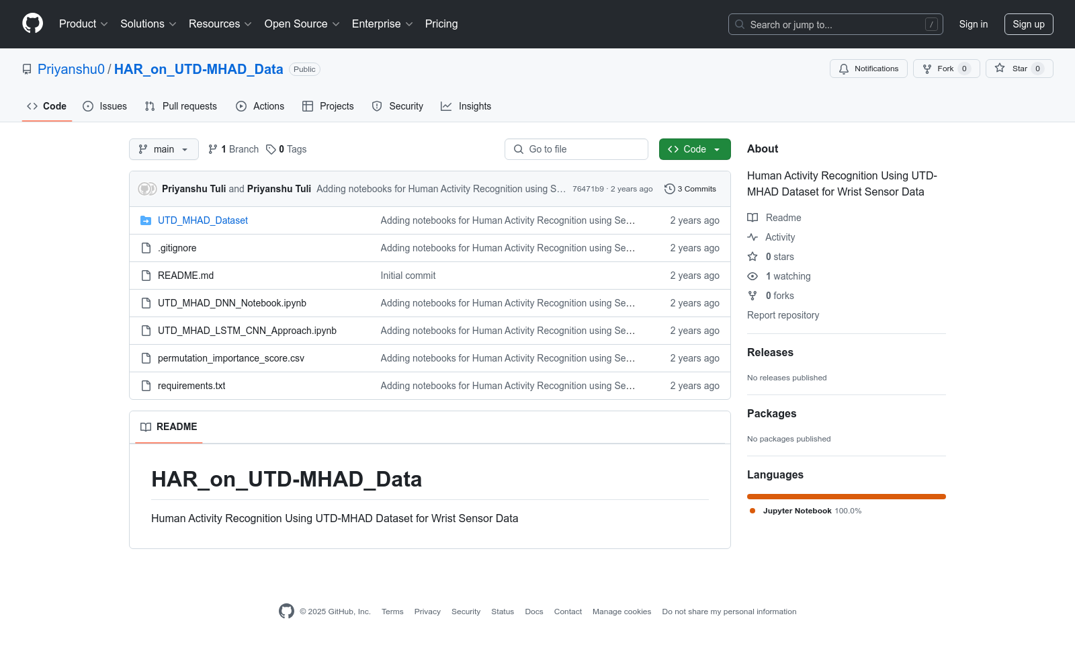
Task: Switch to the Security tab
Action: pos(398,106)
